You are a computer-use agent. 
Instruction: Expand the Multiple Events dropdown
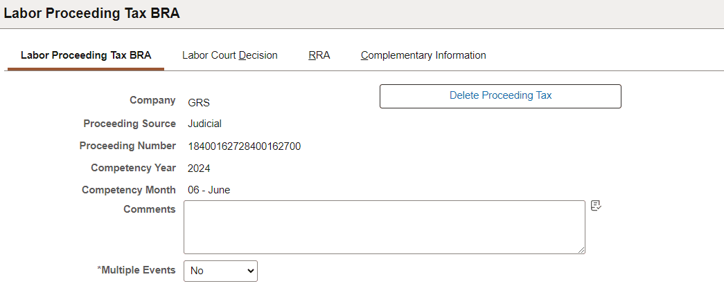[220, 271]
